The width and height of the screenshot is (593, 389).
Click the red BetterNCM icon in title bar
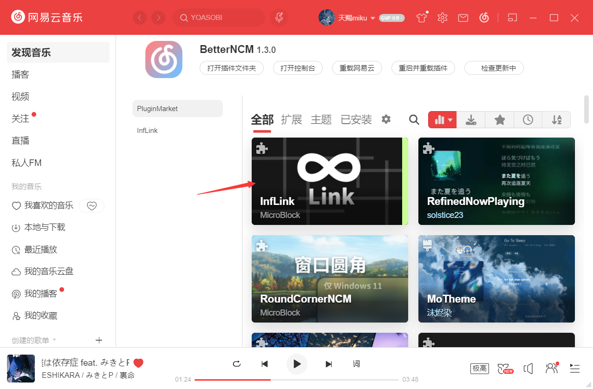[x=484, y=18]
